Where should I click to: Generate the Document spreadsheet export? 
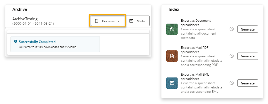coord(248,29)
